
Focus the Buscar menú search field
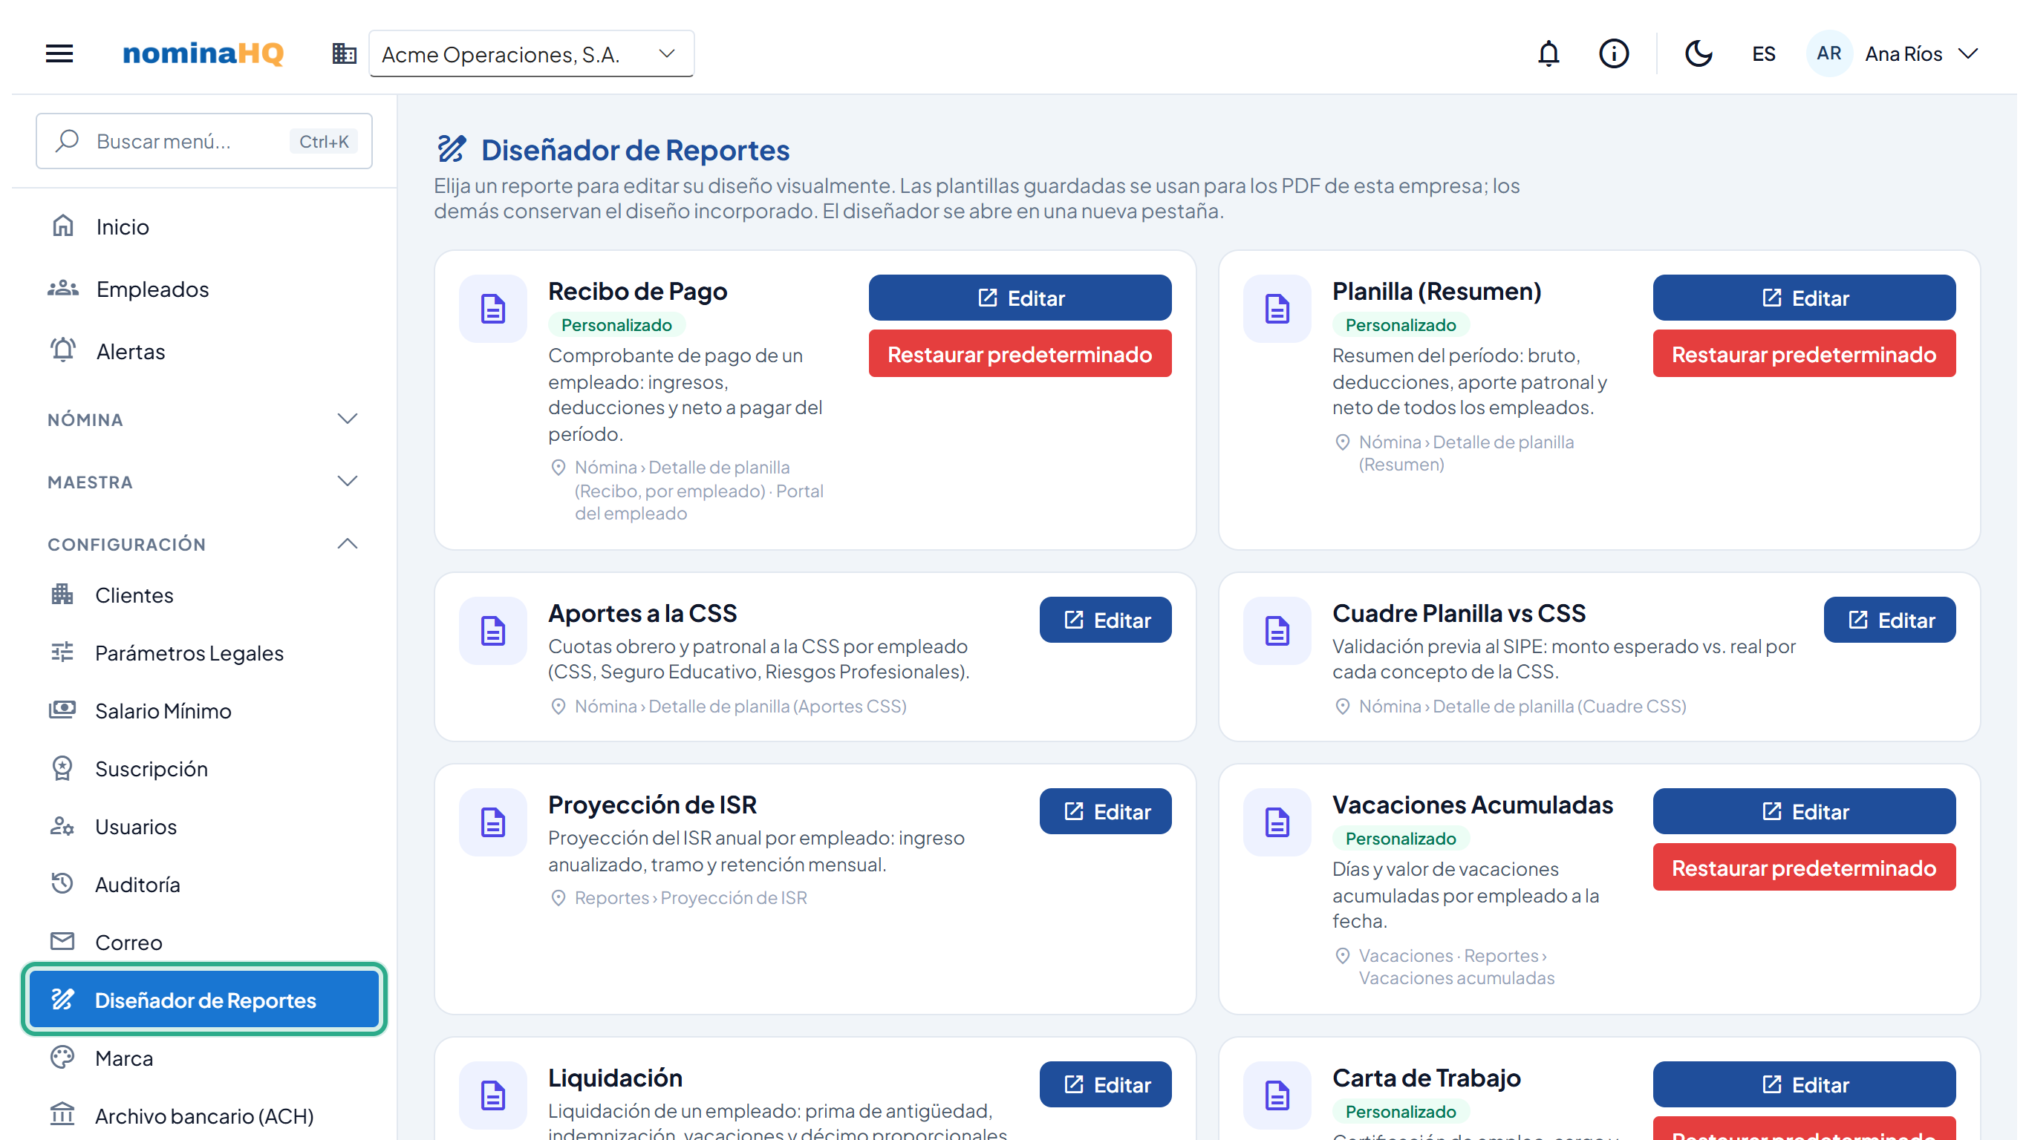click(x=204, y=141)
